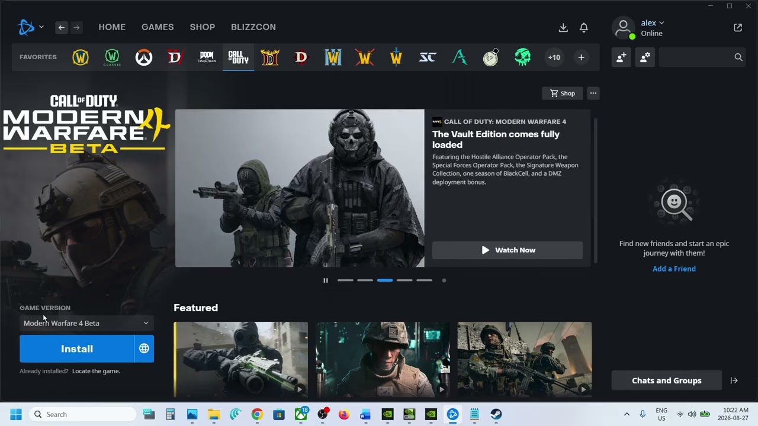This screenshot has width=758, height=426.
Task: Open the notifications bell
Action: tap(584, 28)
